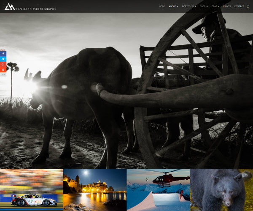
Task: Open the race car photo thumbnail
Action: [32, 190]
